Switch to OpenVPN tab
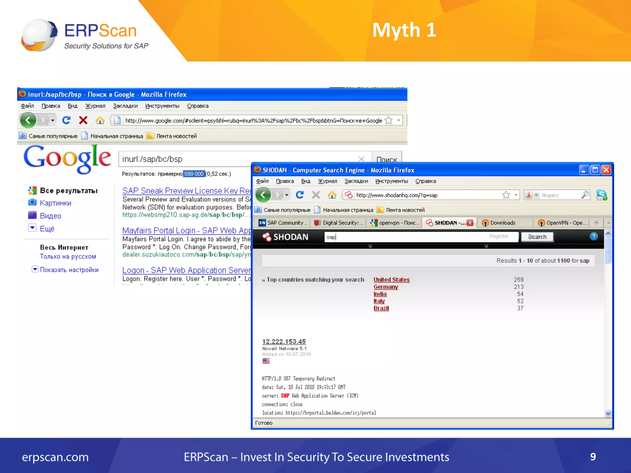Viewport: 631px width, 473px height. (562, 223)
